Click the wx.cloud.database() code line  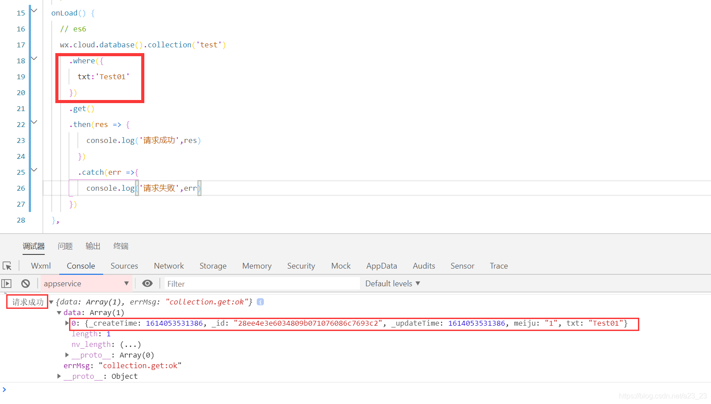click(143, 45)
